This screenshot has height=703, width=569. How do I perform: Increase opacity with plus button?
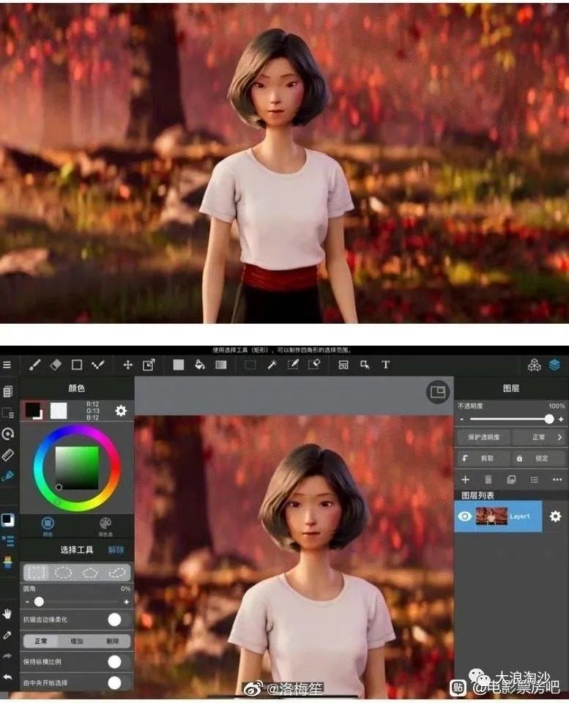560,419
